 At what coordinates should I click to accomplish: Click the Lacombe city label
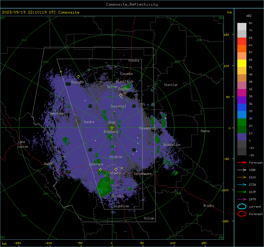pyautogui.click(x=126, y=74)
